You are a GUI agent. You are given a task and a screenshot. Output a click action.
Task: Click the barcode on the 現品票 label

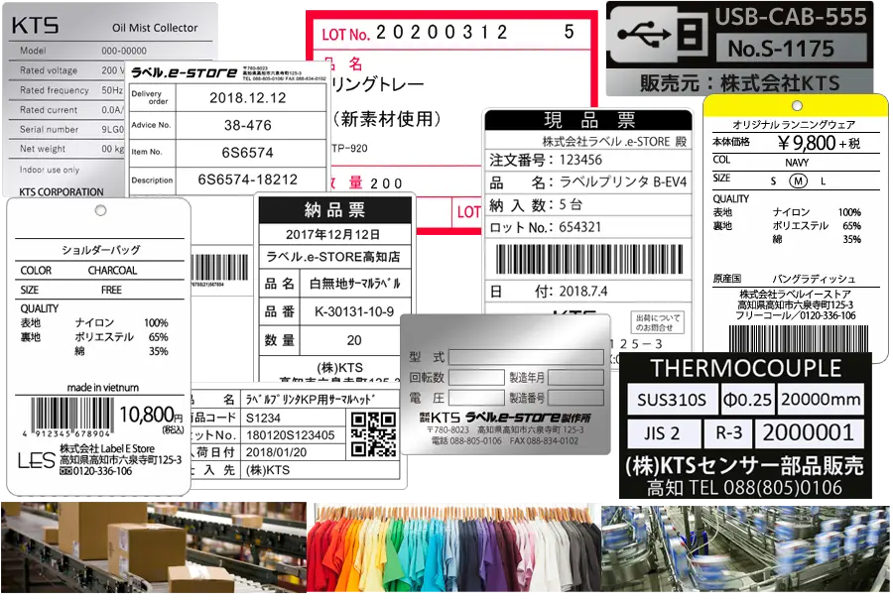pyautogui.click(x=589, y=260)
